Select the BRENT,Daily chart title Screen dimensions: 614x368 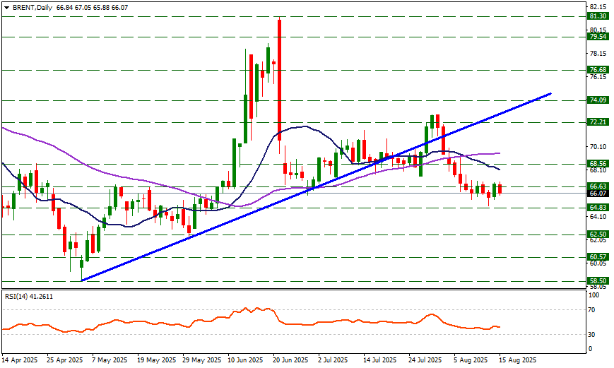click(33, 8)
